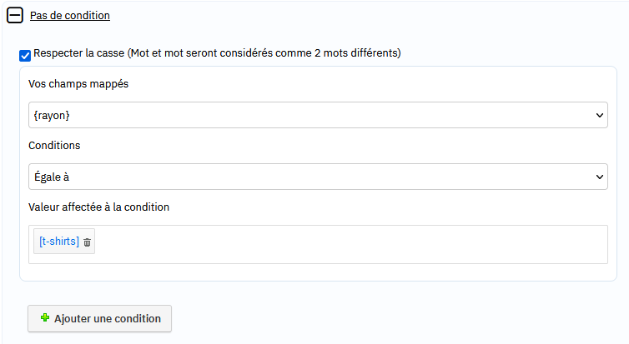Open the "Pas de condition" link
This screenshot has height=344, width=629.
coord(70,16)
